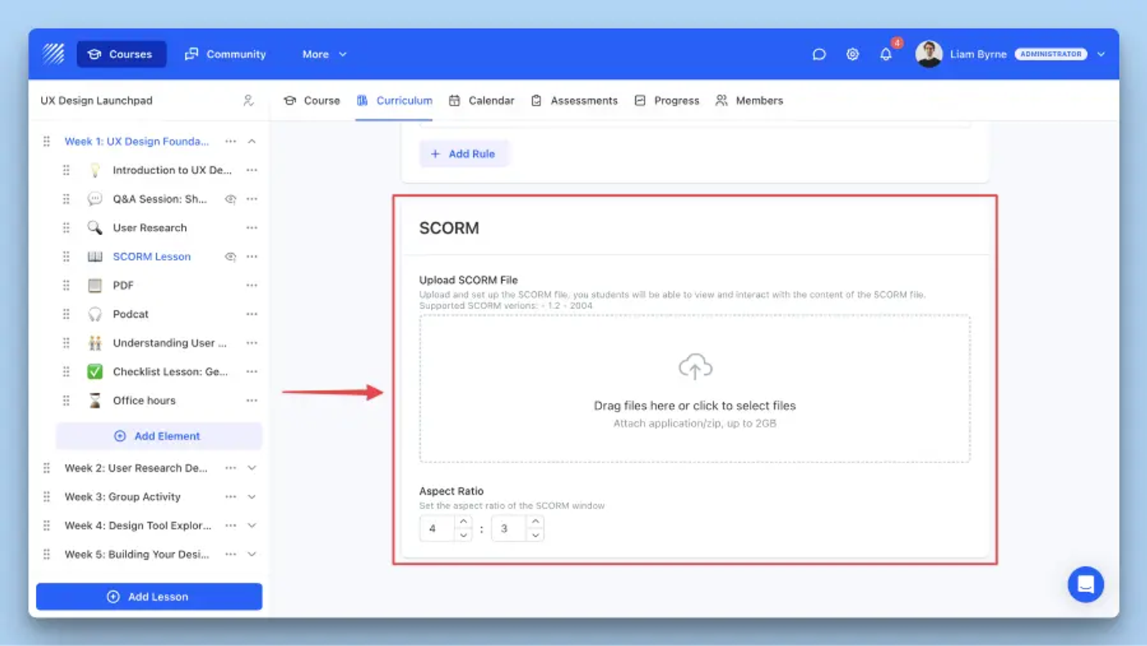
Task: Click drag handle for Week 1 section
Action: pos(47,141)
